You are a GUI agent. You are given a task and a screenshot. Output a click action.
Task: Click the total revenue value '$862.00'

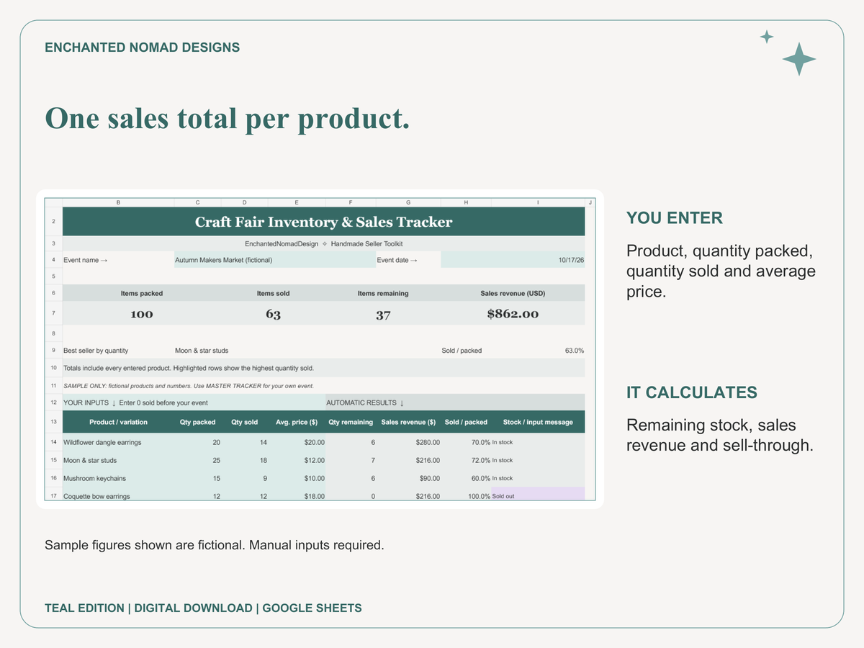click(x=513, y=314)
